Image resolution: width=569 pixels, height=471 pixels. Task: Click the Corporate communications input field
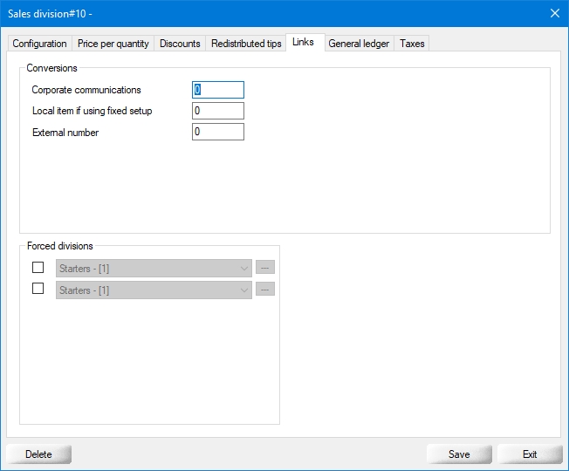[x=217, y=90]
